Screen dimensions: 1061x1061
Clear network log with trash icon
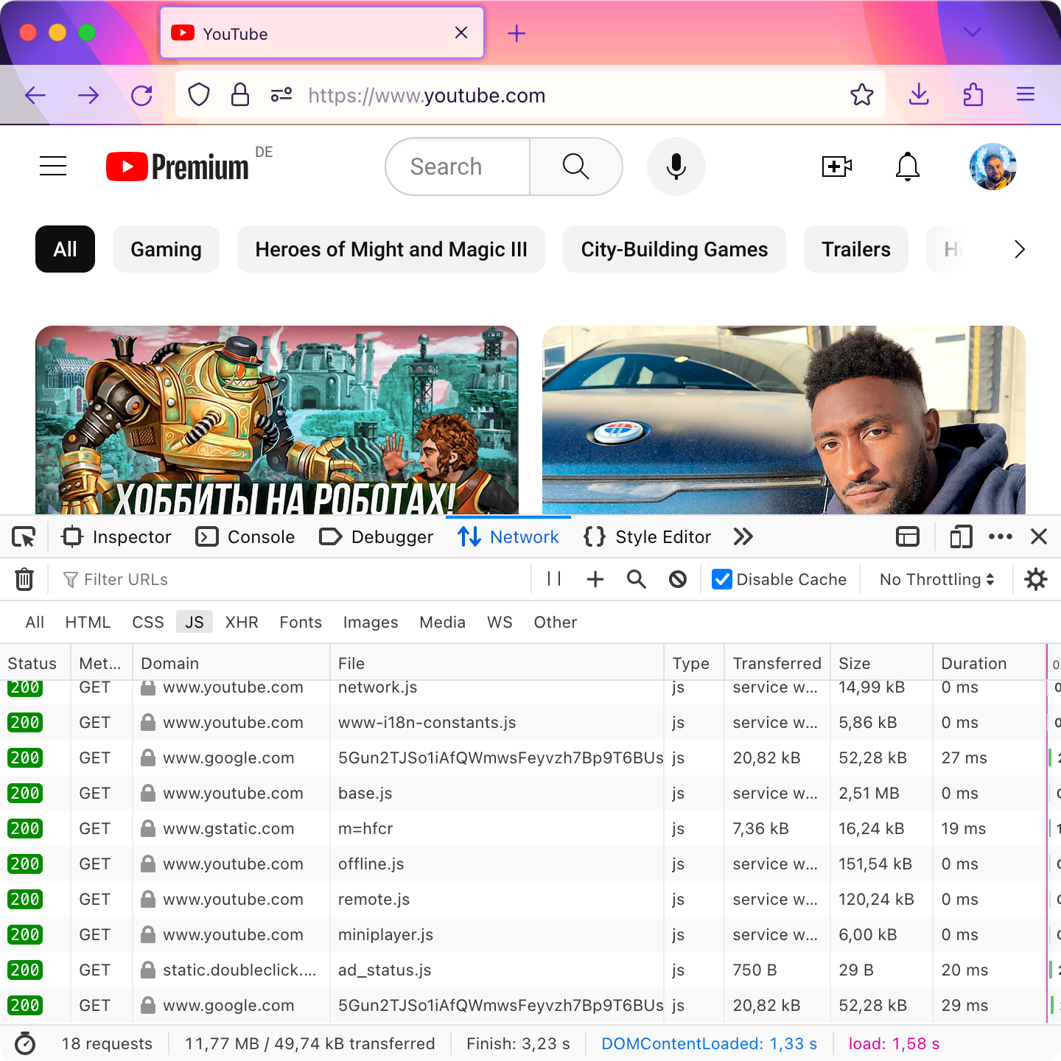[x=24, y=580]
